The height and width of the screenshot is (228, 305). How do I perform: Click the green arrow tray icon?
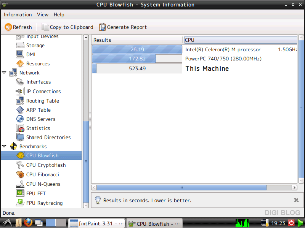[x=300, y=223]
